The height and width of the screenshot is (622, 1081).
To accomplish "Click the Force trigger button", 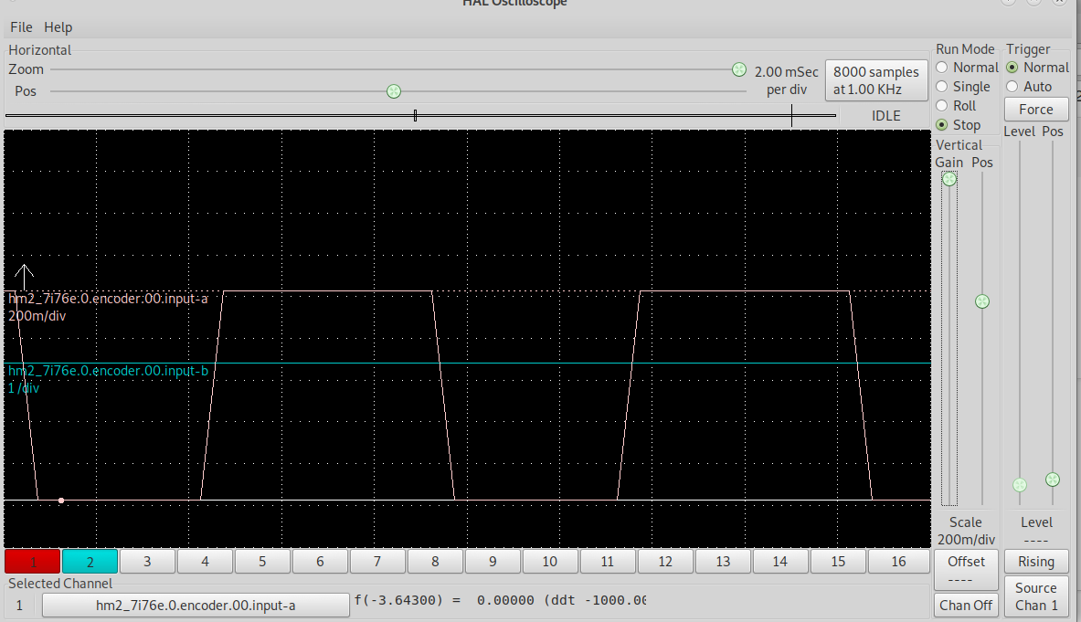I will 1036,110.
